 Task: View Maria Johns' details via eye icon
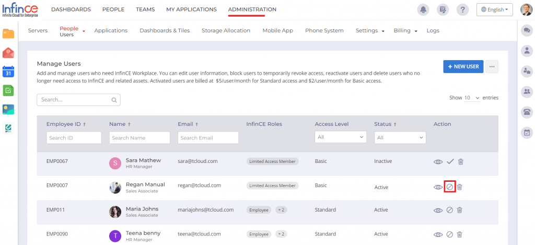point(438,210)
